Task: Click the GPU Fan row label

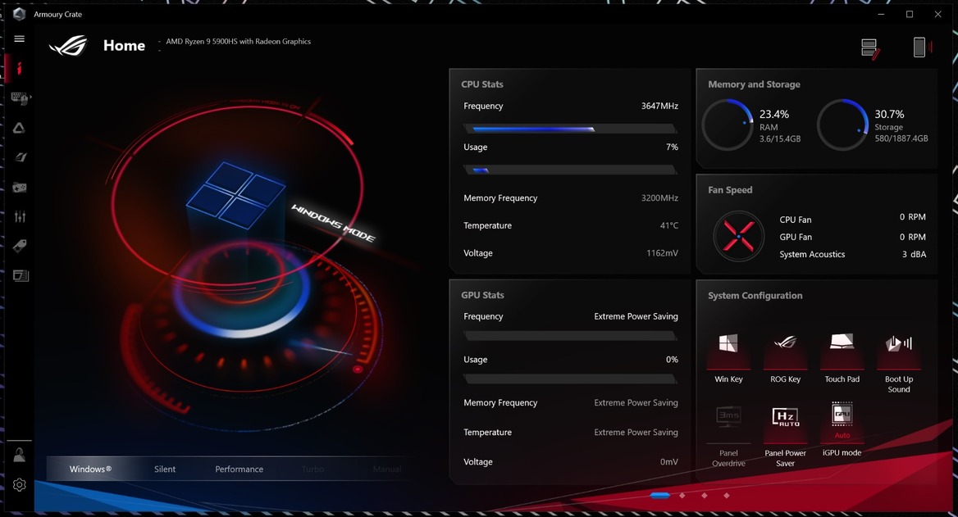Action: pos(796,237)
